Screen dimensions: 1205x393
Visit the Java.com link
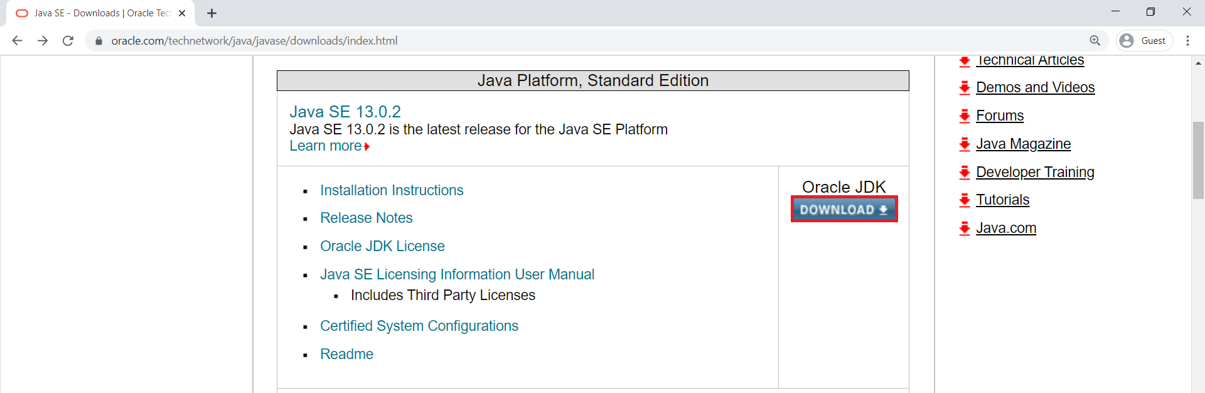click(1006, 228)
